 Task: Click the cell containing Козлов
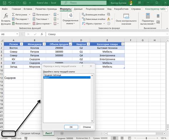[35, 48]
